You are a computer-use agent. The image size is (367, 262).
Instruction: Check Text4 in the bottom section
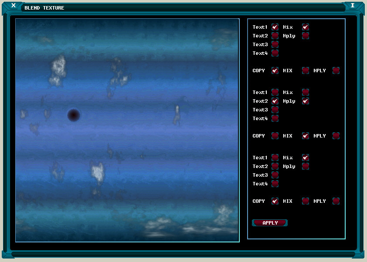tap(275, 184)
